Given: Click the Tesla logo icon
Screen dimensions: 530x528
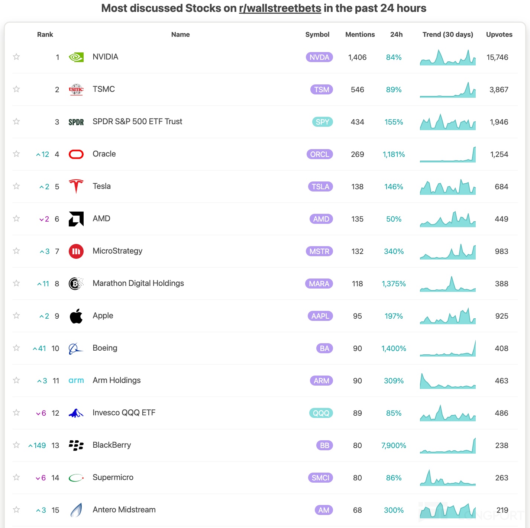Looking at the screenshot, I should (76, 187).
